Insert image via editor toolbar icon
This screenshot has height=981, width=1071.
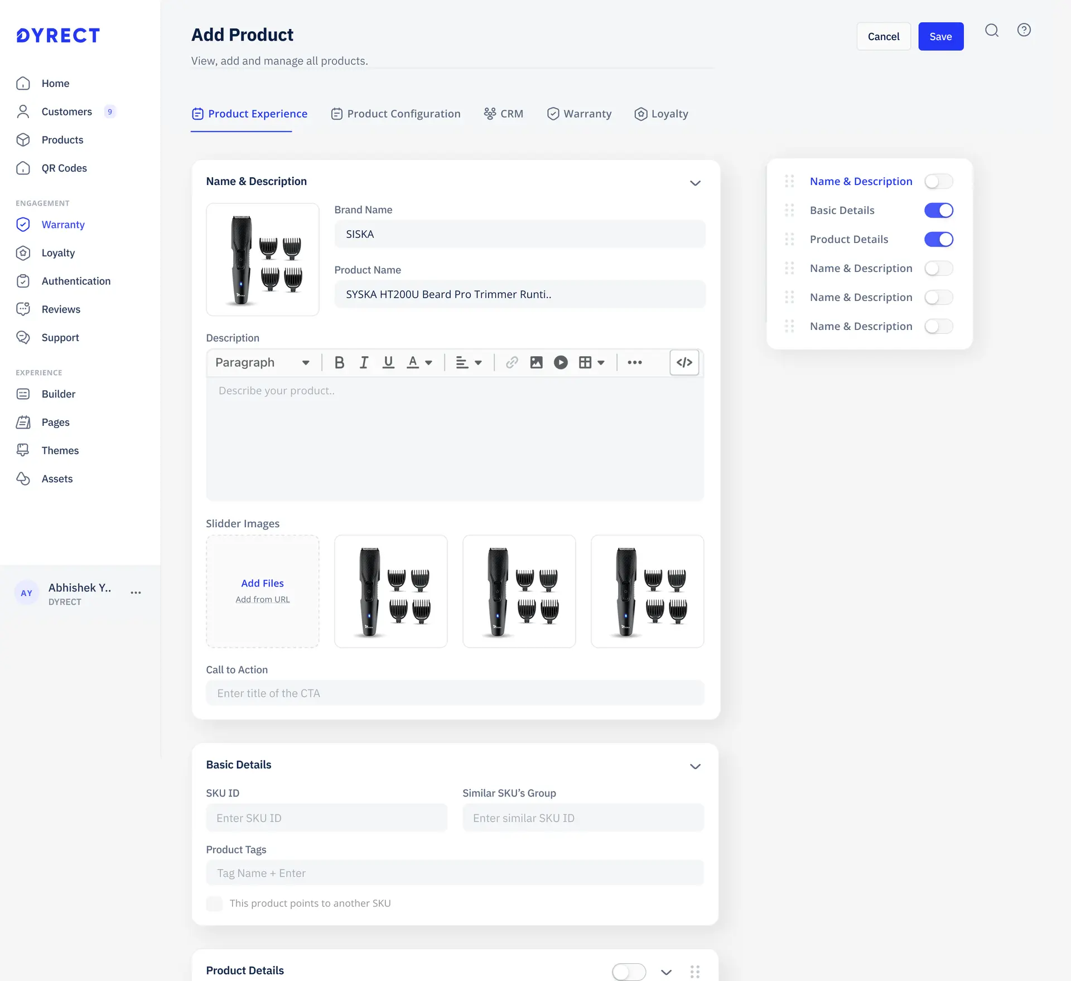[x=536, y=362]
